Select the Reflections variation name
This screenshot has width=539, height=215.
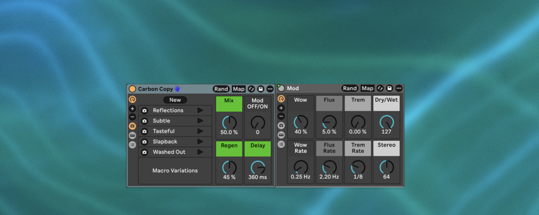coord(168,110)
